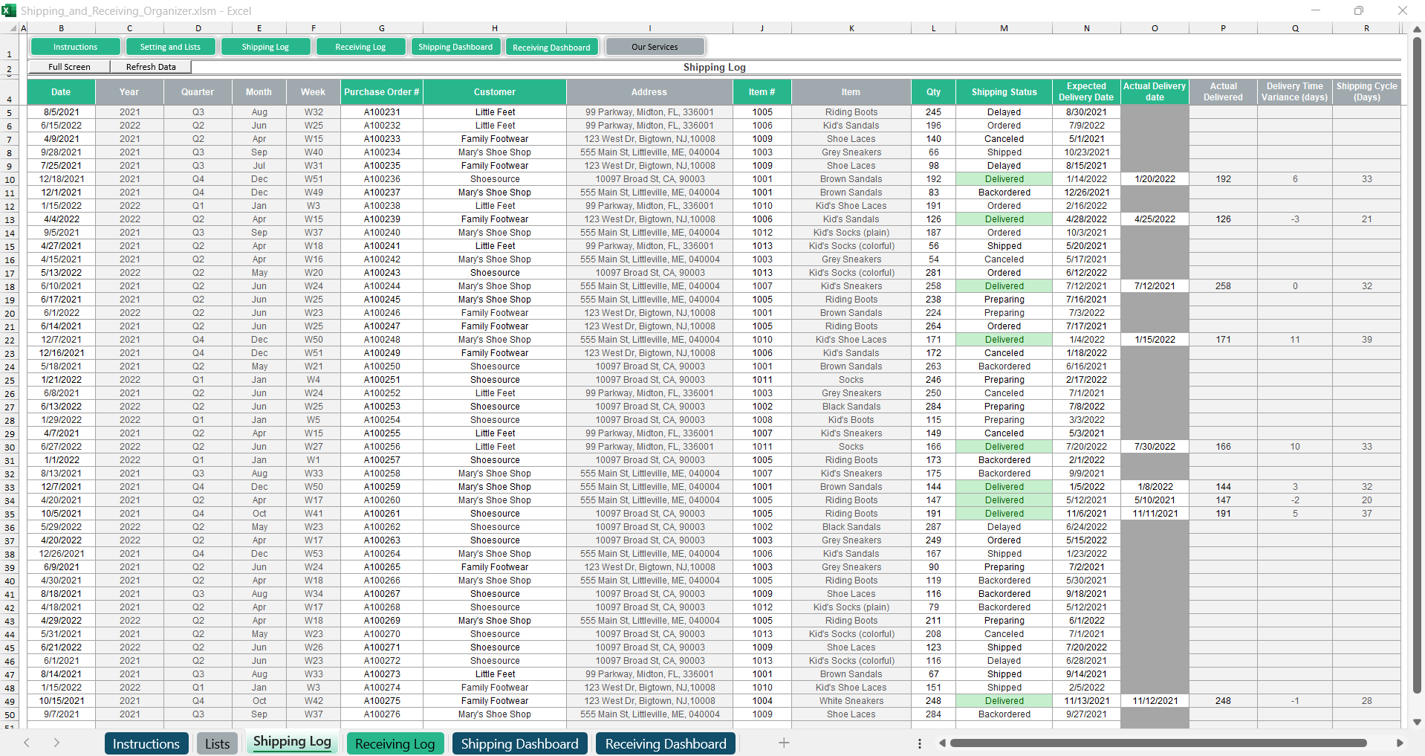Select cell with purchase order A100231

click(x=382, y=112)
